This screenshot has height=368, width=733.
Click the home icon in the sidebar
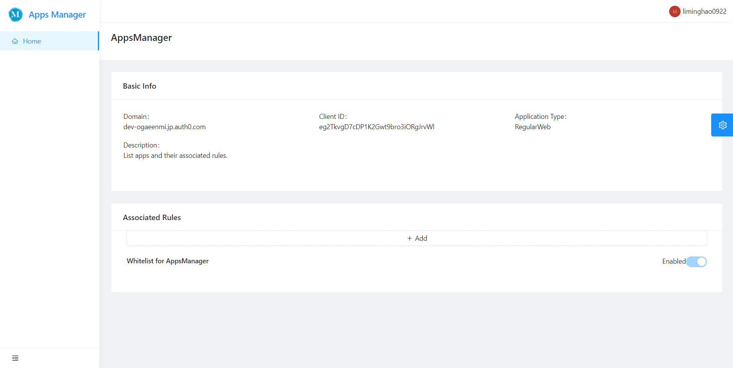tap(15, 41)
